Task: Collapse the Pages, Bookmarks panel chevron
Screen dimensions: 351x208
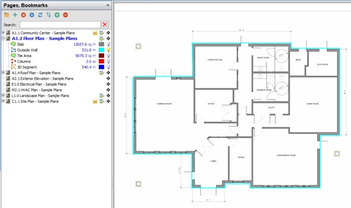Action: [x=108, y=5]
